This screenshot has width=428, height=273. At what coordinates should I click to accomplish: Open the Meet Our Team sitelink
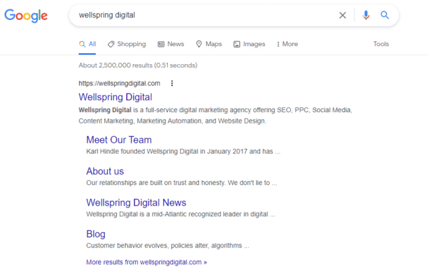(x=119, y=140)
